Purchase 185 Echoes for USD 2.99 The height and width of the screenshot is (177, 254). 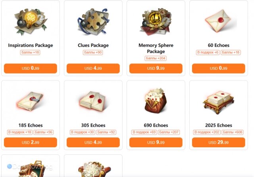[31, 143]
